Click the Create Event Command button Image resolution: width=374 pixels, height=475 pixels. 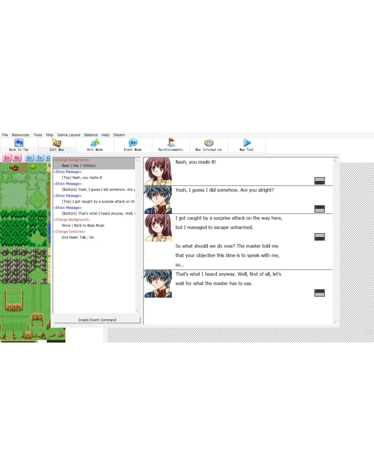point(97,320)
